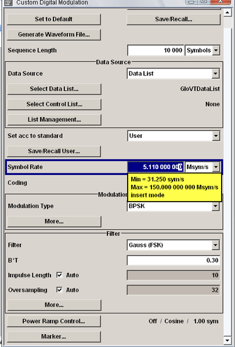This screenshot has height=347, width=235.
Task: Click the Custom Digital Modulation window icon
Action: pyautogui.click(x=9, y=2)
